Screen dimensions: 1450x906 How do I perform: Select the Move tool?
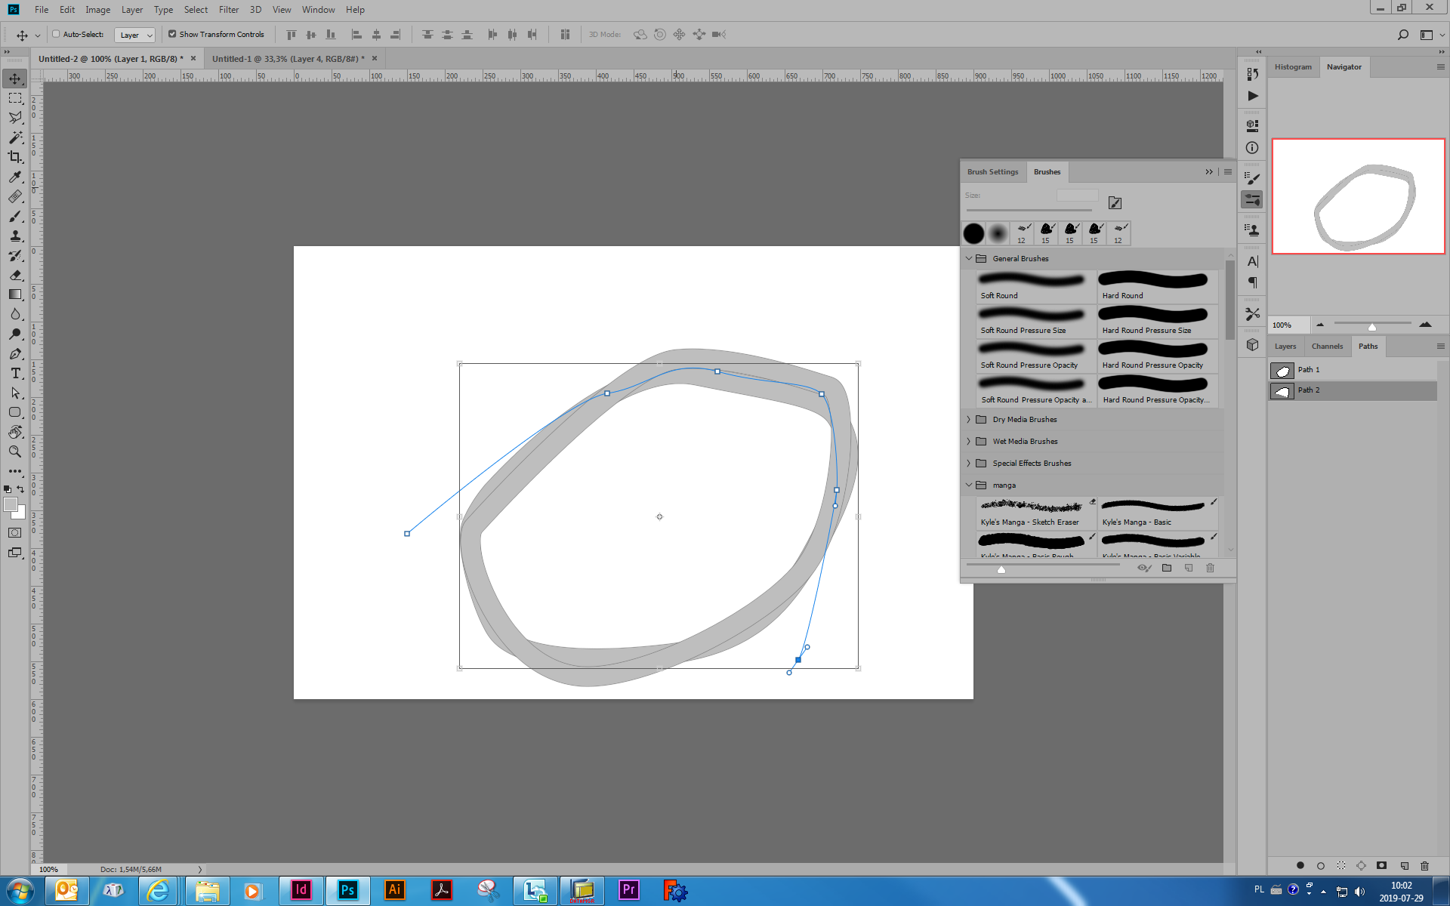pyautogui.click(x=15, y=79)
